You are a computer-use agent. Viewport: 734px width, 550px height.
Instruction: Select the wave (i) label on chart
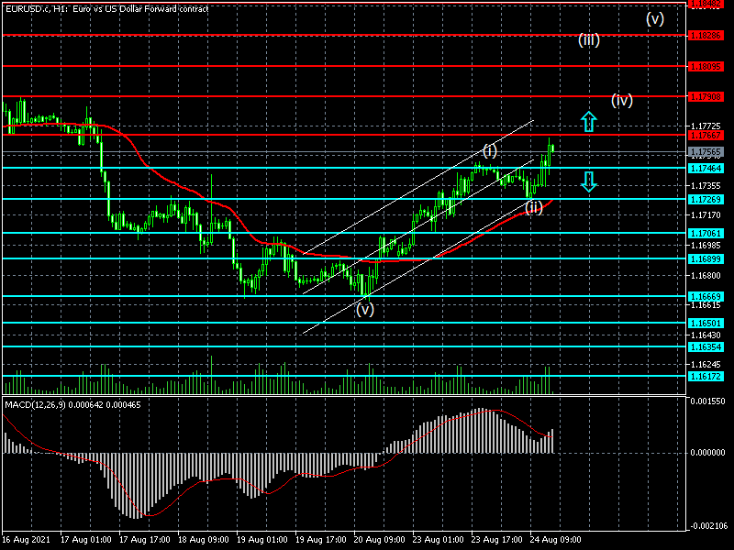pos(490,150)
